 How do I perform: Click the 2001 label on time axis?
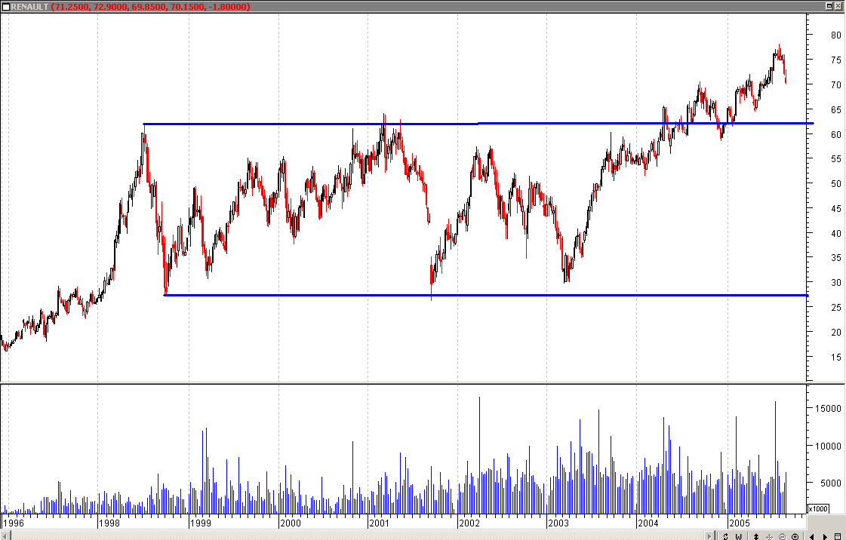380,523
